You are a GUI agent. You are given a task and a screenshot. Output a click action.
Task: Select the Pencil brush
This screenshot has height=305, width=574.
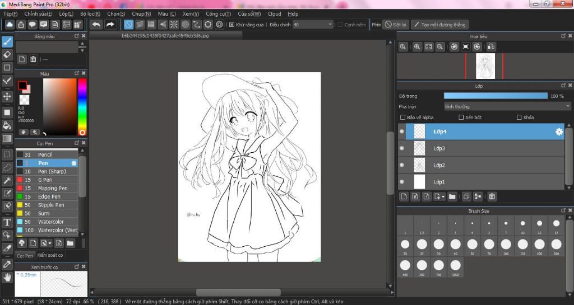(47, 154)
